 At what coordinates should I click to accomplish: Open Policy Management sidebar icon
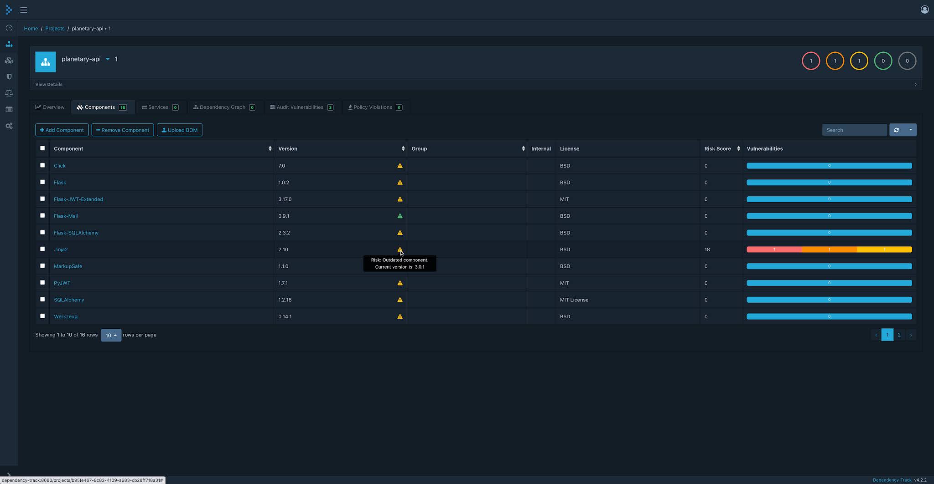9,109
